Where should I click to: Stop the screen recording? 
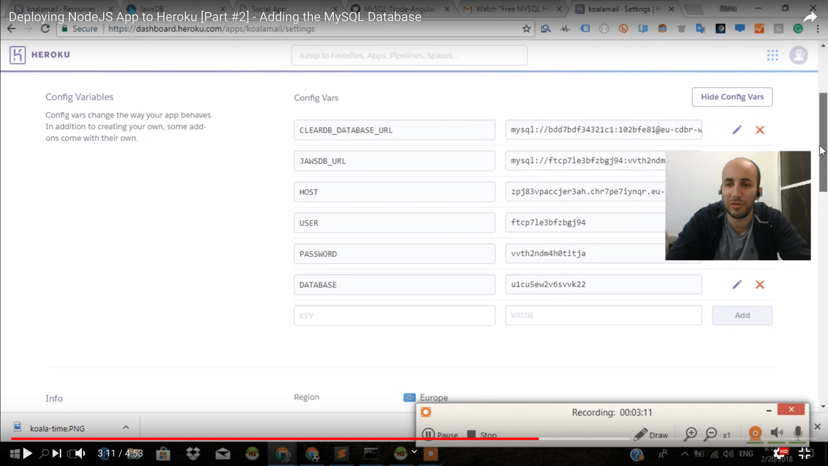point(482,435)
